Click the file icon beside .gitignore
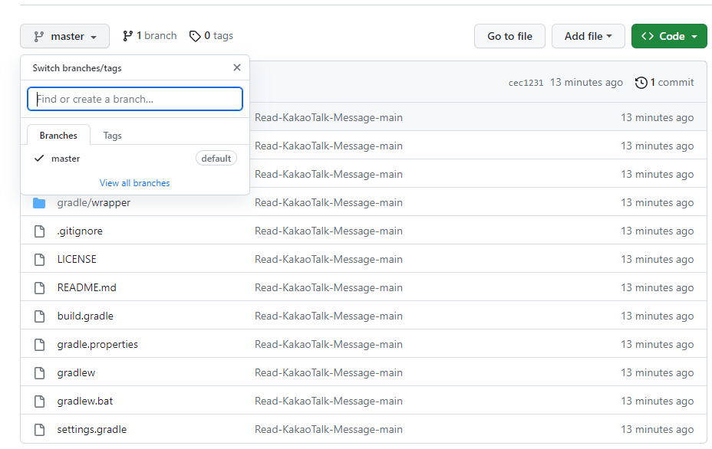The height and width of the screenshot is (449, 712). pos(39,231)
